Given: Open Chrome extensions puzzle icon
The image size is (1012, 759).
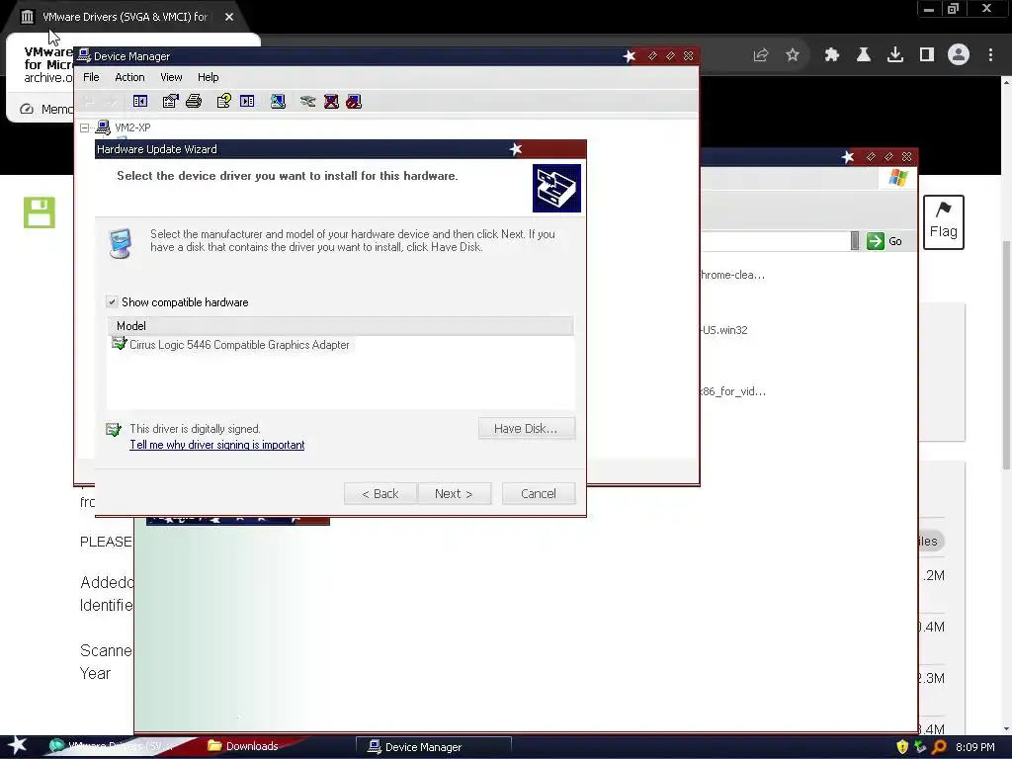Looking at the screenshot, I should (831, 55).
